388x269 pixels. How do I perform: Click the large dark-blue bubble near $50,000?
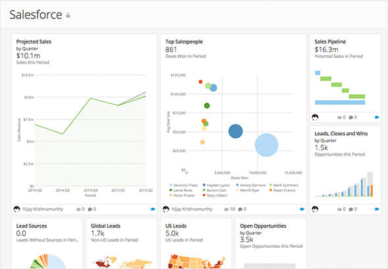(236, 131)
